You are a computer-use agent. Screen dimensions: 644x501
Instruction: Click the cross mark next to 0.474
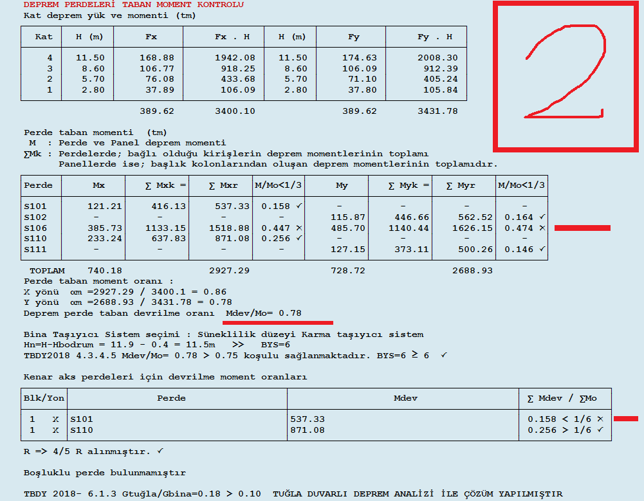(x=542, y=228)
